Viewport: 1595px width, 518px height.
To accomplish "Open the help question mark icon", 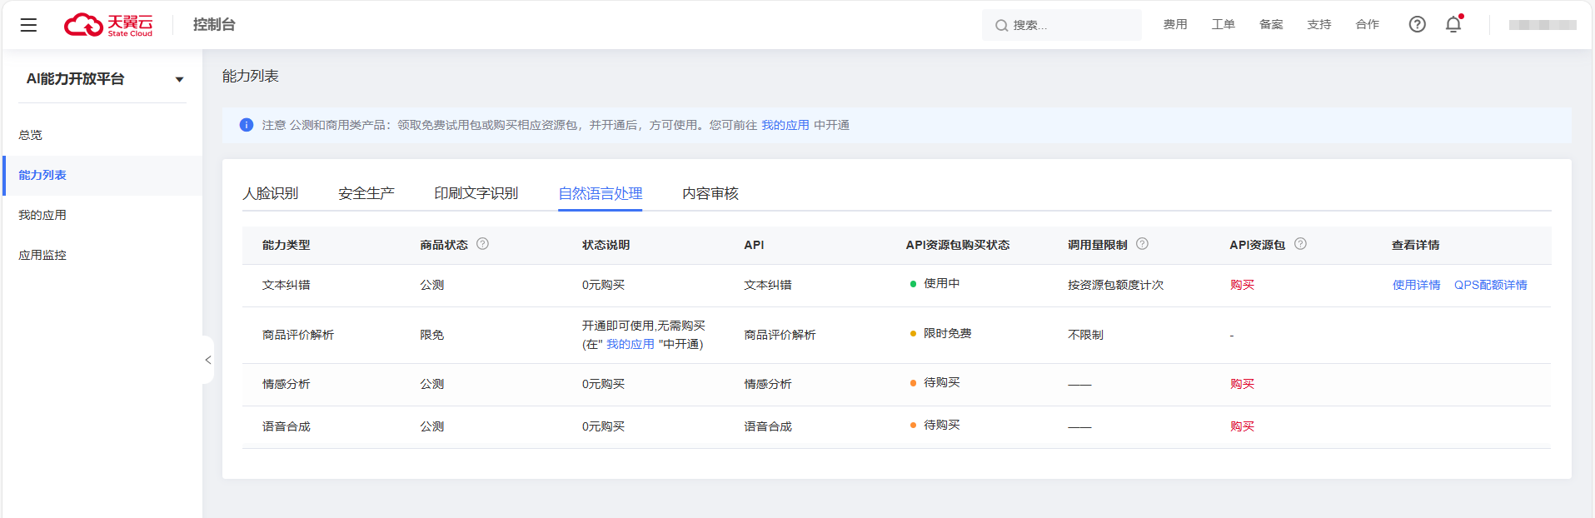I will point(1417,24).
